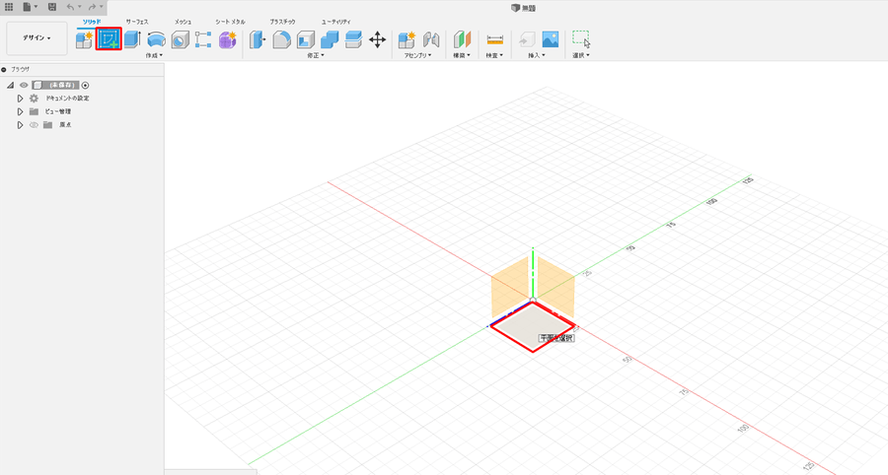The width and height of the screenshot is (888, 475).
Task: Open the data panel grid icon
Action: click(x=9, y=7)
